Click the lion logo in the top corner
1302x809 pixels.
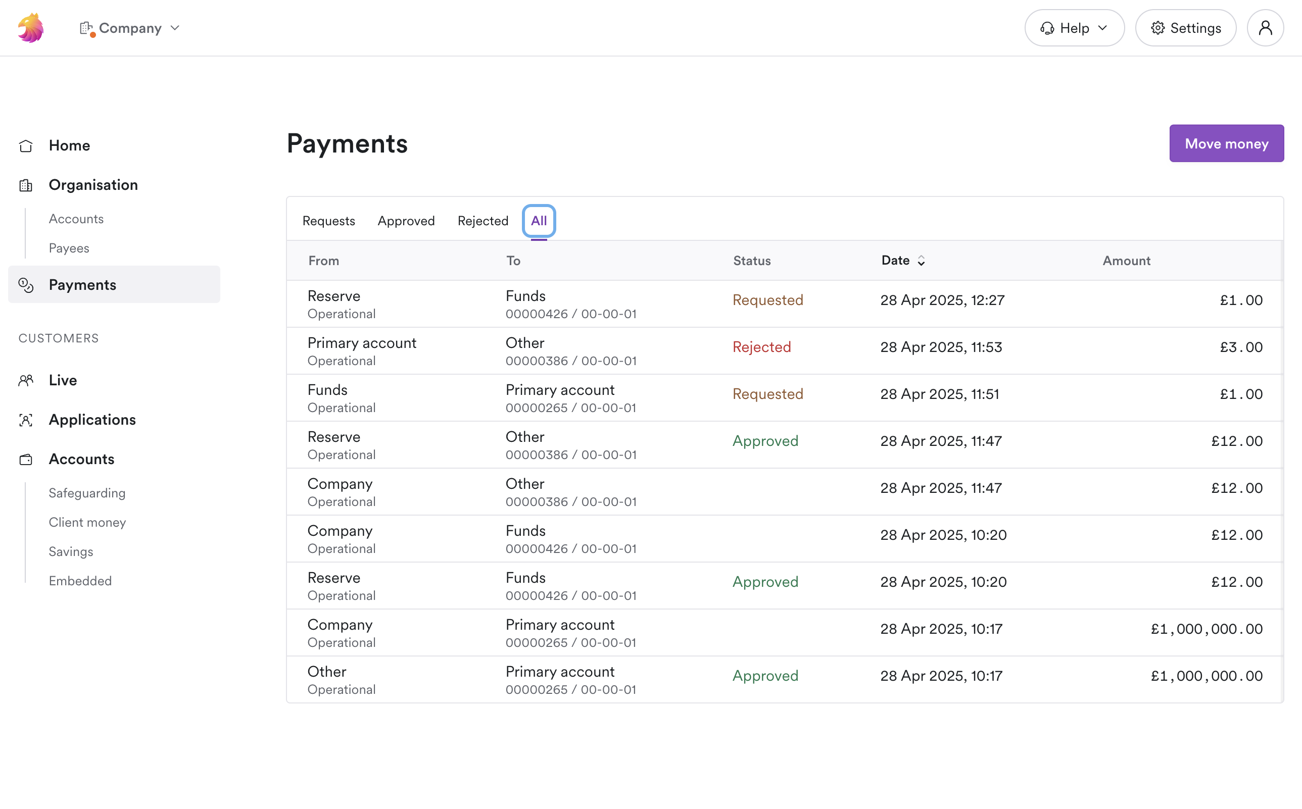(x=30, y=27)
